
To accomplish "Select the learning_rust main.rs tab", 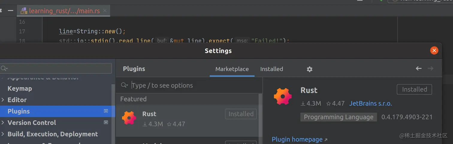I will (64, 11).
